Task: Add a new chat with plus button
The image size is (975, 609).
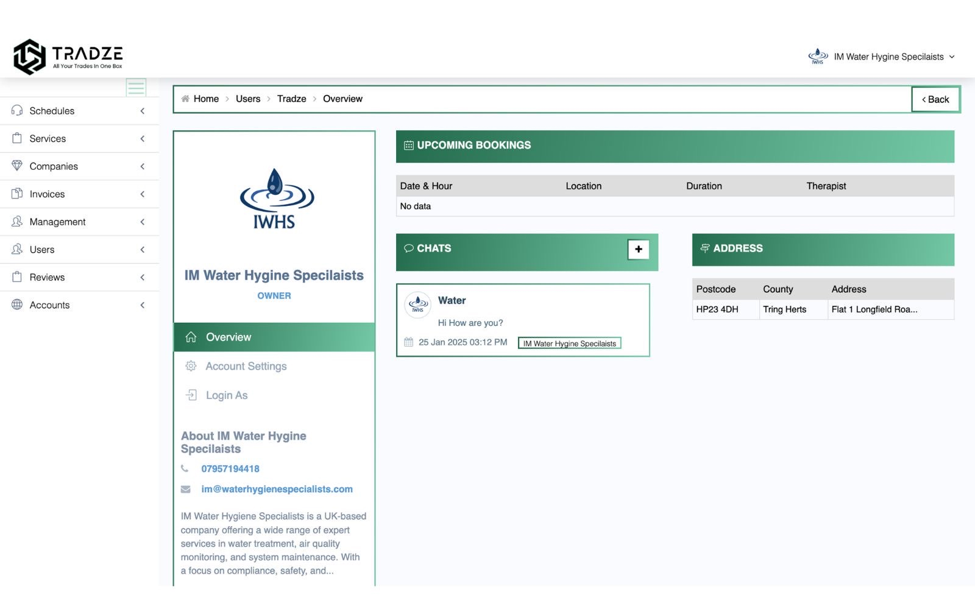Action: (x=639, y=249)
